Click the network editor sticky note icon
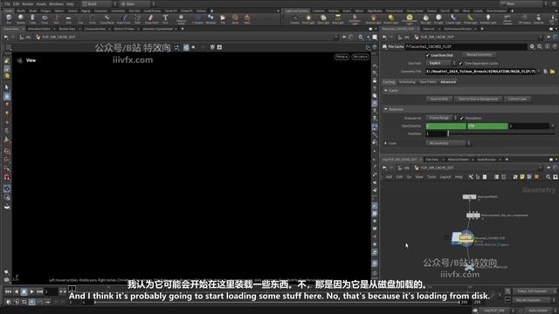The height and width of the screenshot is (314, 559). (522, 177)
